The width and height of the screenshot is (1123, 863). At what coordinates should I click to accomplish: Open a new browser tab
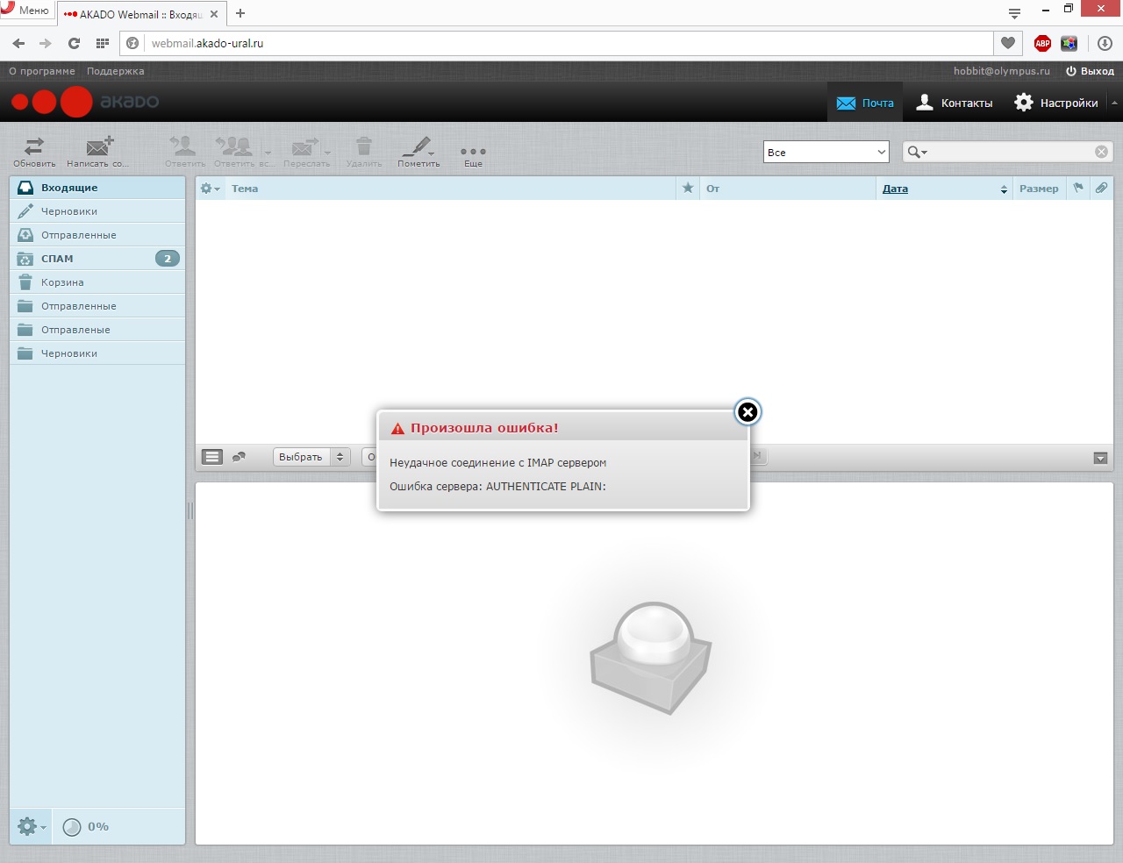240,13
